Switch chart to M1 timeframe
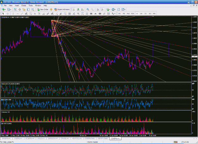The width and height of the screenshot is (198, 144). pyautogui.click(x=119, y=14)
